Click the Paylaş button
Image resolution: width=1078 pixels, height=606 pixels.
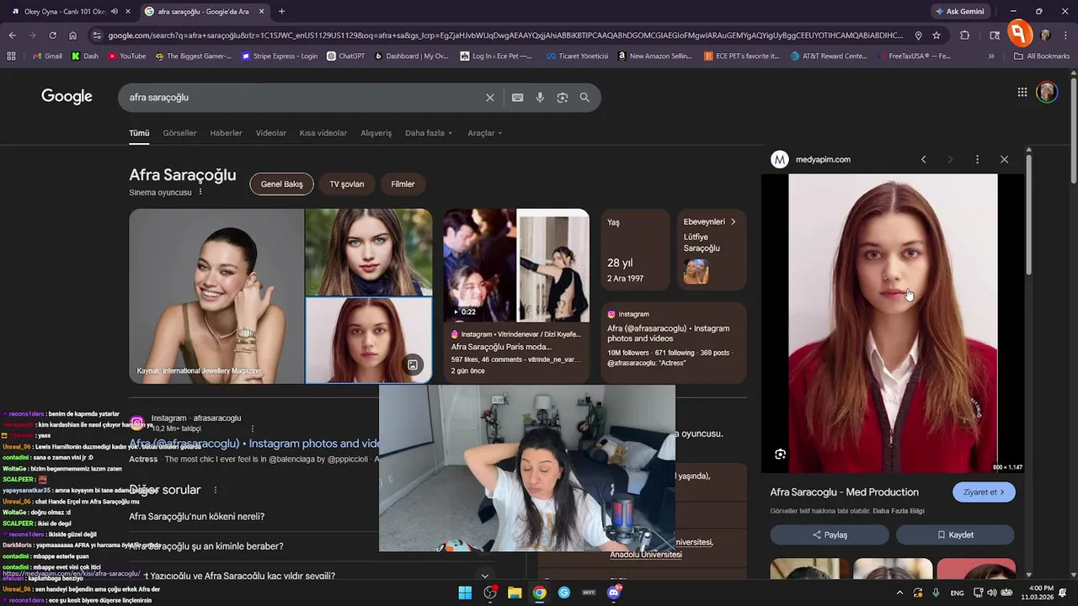(x=830, y=534)
